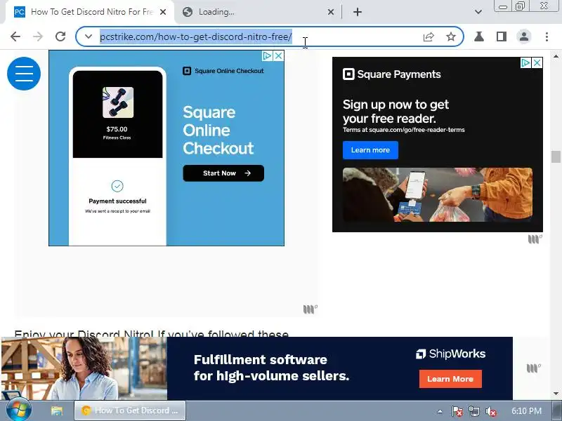Switch to the Loading tab
This screenshot has width=562, height=421.
tap(258, 12)
